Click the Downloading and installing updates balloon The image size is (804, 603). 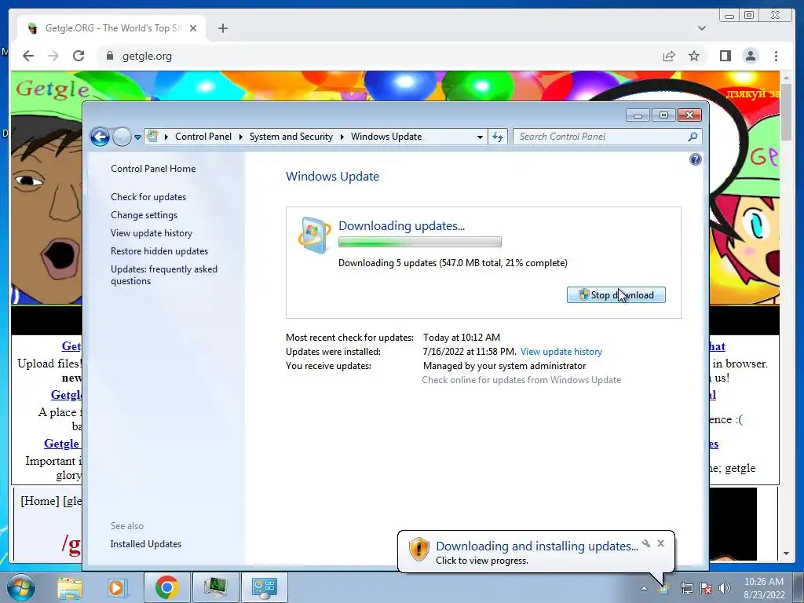coord(536,551)
